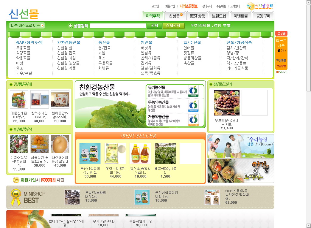Click the 저농약농산물 certification mark

click(x=193, y=120)
